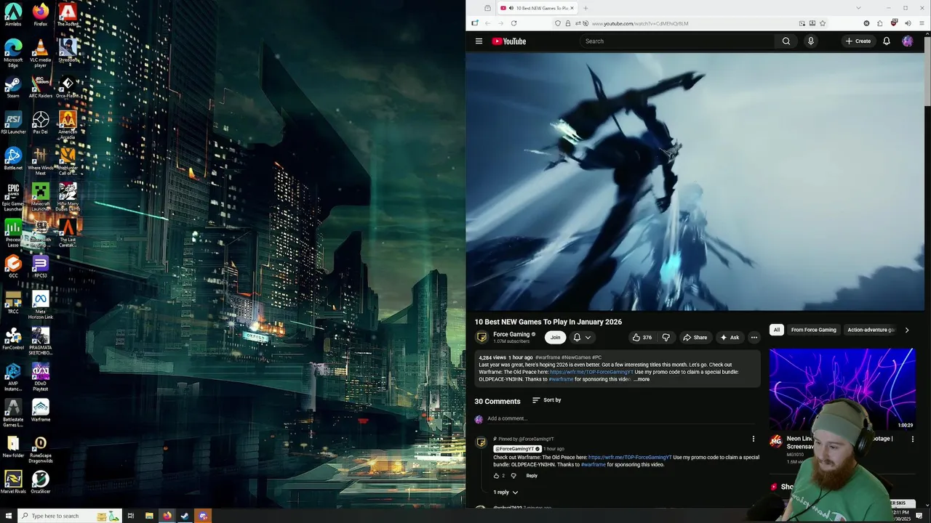Image resolution: width=931 pixels, height=523 pixels.
Task: Go to the YouTube home logo
Action: [x=508, y=41]
